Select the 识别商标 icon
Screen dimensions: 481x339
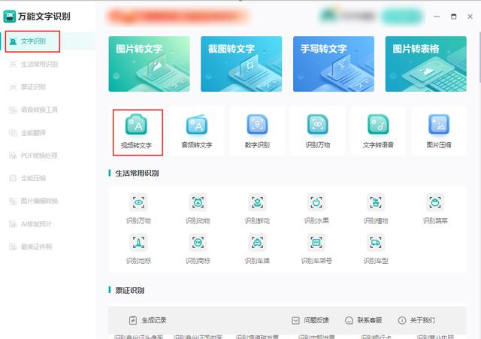pyautogui.click(x=198, y=243)
